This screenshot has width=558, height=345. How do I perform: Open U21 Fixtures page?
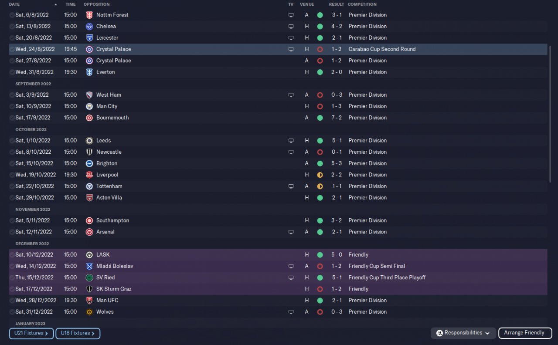coord(31,333)
